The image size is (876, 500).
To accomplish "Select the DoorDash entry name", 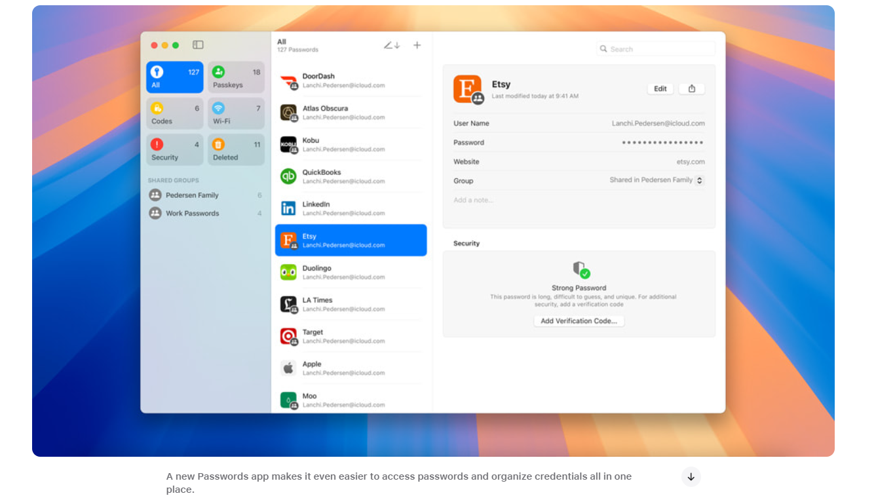I will [318, 76].
